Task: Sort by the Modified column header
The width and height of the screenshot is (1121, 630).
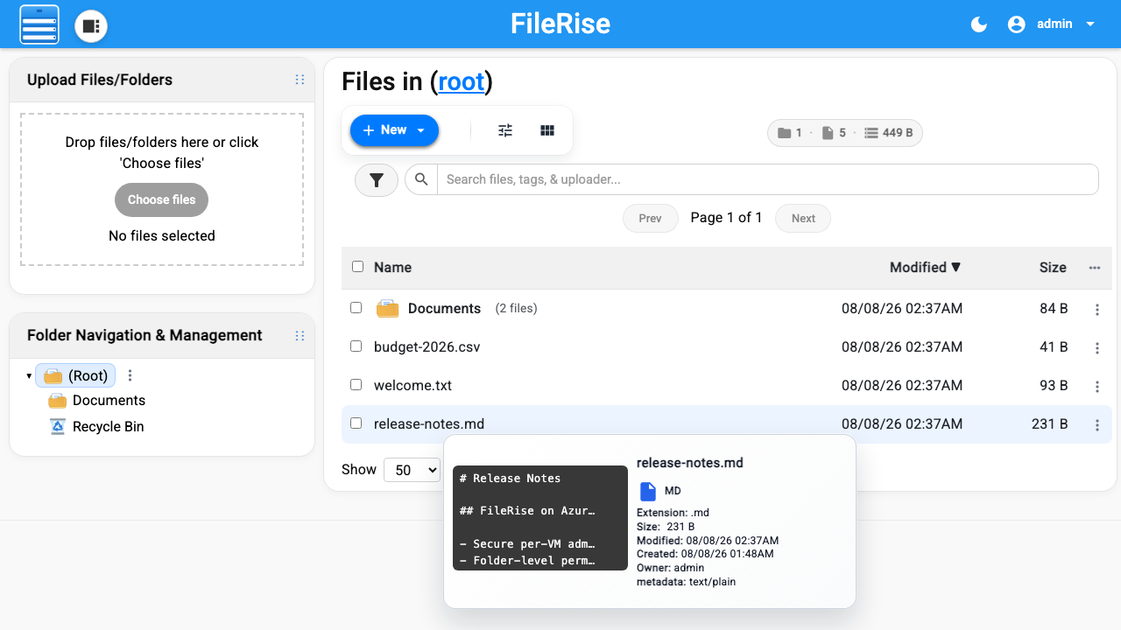Action: pyautogui.click(x=925, y=268)
